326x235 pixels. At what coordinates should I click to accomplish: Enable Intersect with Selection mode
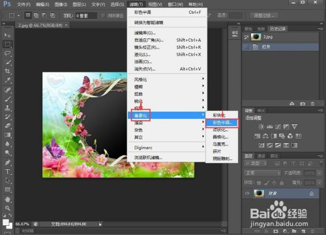pyautogui.click(x=52, y=15)
